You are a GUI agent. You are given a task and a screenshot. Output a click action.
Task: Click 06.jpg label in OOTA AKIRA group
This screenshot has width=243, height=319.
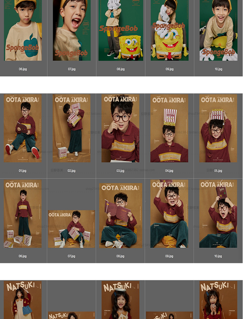click(22, 256)
